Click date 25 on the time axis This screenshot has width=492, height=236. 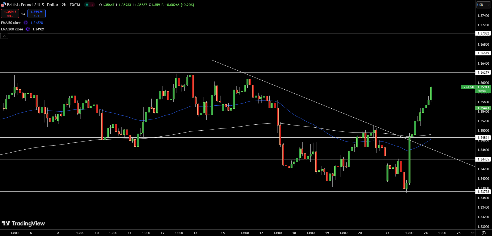[459, 233]
